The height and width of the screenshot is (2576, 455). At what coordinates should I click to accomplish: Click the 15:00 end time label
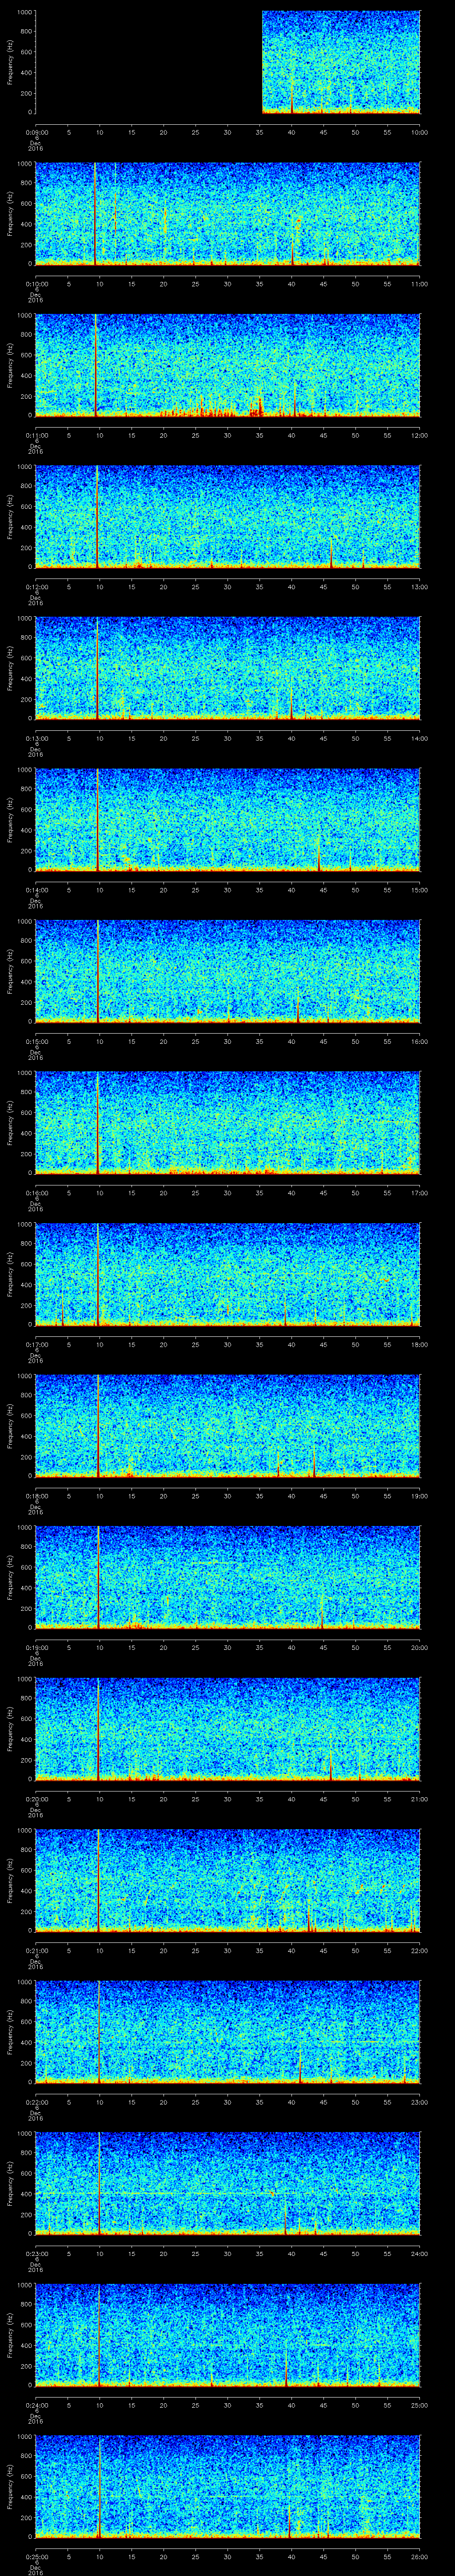[419, 890]
